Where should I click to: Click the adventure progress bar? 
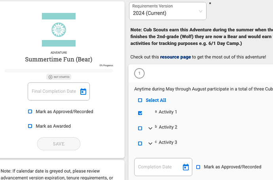[x=59, y=71]
